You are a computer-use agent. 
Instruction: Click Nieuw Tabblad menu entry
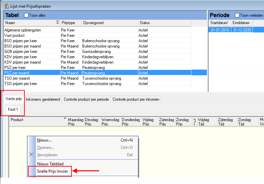tap(50, 164)
